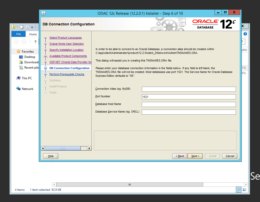Go to Select Product Languages step
Image resolution: width=260 pixels, height=202 pixels.
tap(65, 38)
